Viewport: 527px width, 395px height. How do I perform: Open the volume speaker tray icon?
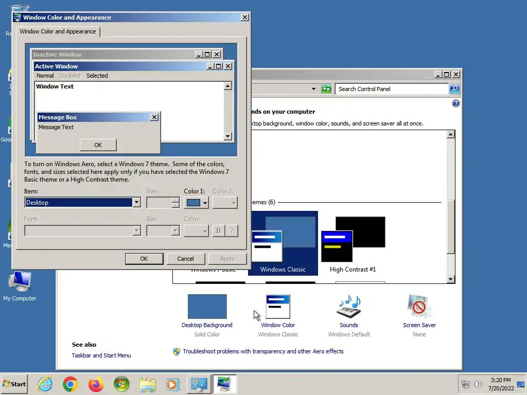(478, 384)
